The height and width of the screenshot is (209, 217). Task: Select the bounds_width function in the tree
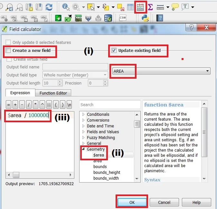[x=106, y=178]
